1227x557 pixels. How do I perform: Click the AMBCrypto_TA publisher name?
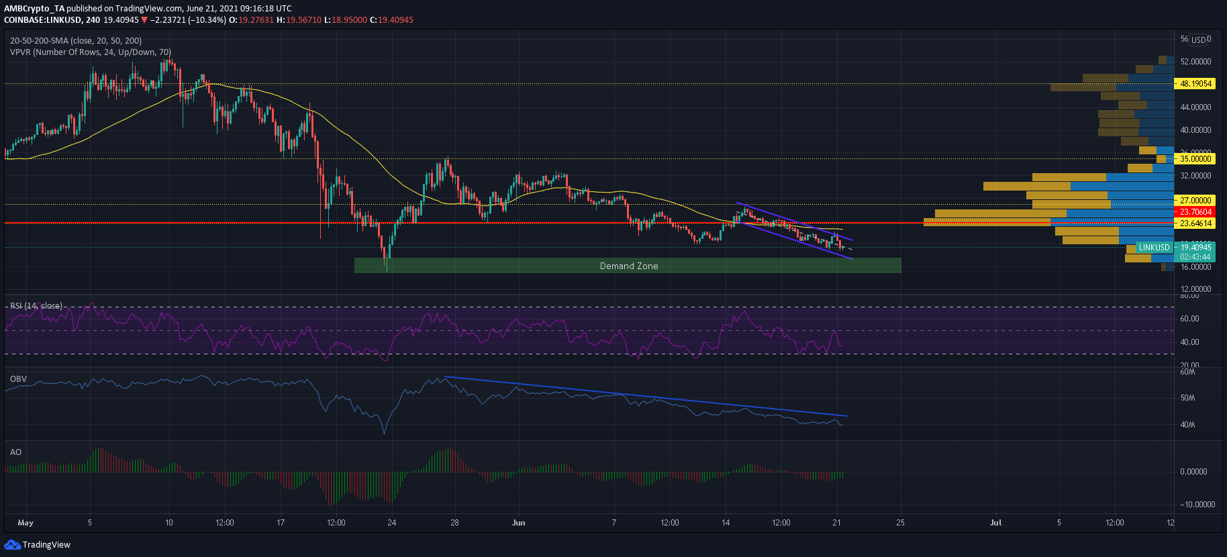[34, 9]
